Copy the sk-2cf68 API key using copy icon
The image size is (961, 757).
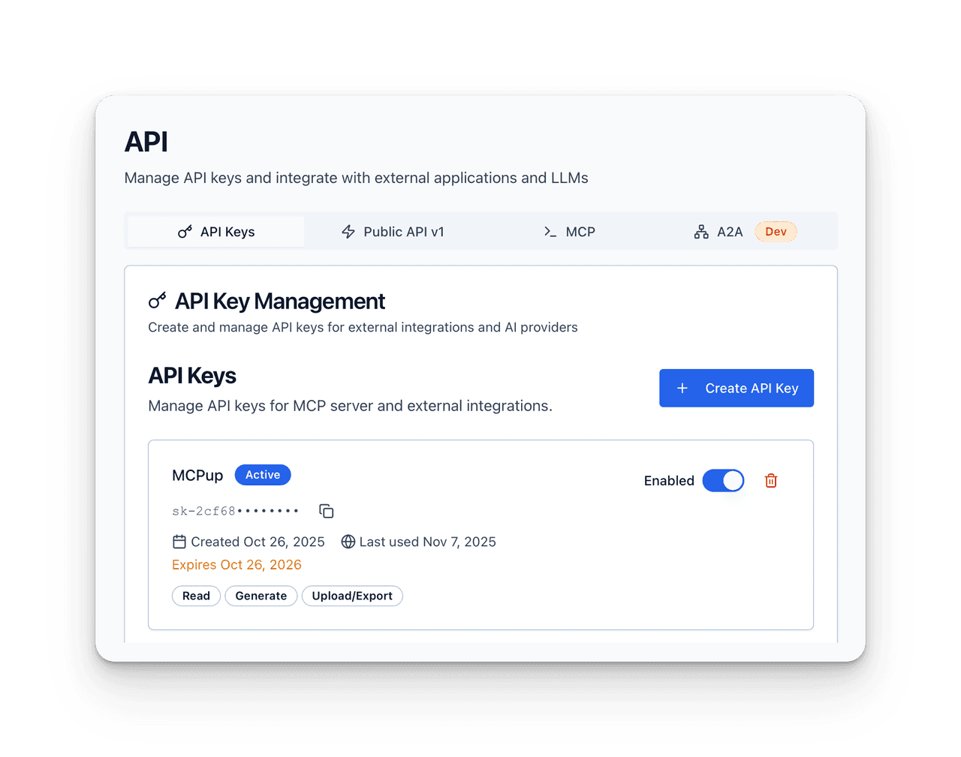coord(326,510)
